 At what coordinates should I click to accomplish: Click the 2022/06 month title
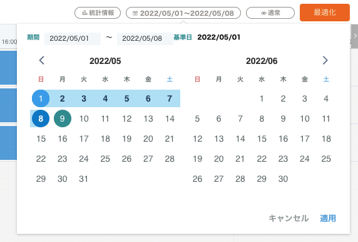[262, 61]
